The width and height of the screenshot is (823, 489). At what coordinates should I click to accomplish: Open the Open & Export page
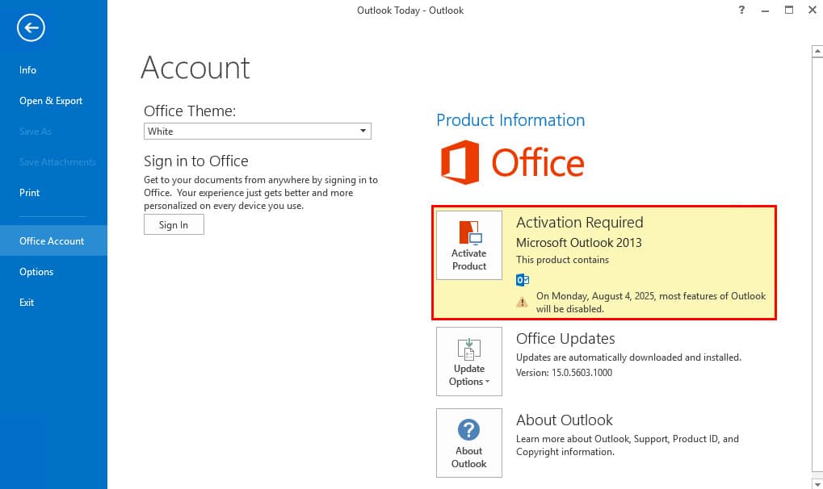click(x=51, y=101)
